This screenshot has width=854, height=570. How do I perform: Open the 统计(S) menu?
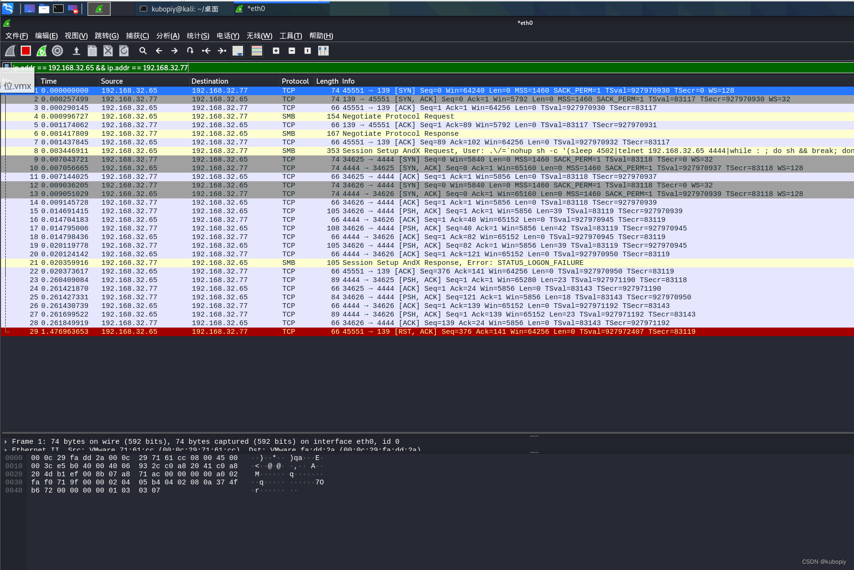coord(198,36)
